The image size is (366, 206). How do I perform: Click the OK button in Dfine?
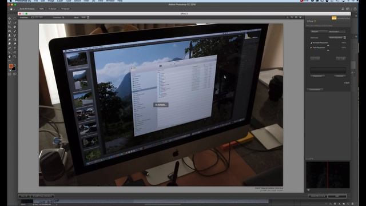tap(337, 196)
